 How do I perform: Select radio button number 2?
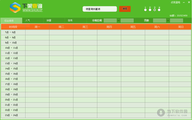click(150, 10)
